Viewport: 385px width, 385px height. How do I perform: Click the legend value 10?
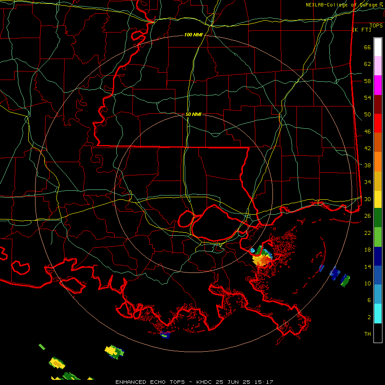pyautogui.click(x=367, y=283)
